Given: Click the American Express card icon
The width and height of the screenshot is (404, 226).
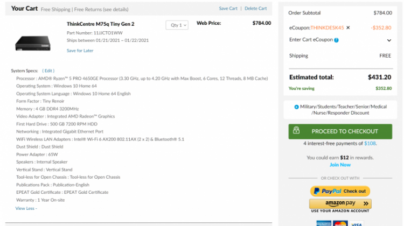Looking at the screenshot, I should tap(324, 223).
